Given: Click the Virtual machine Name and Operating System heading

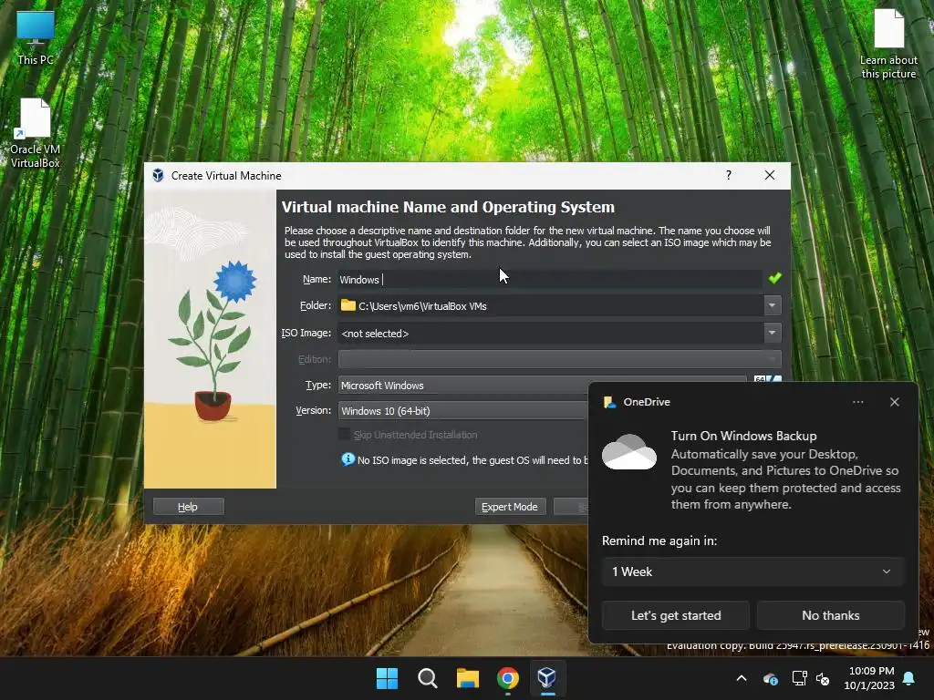Looking at the screenshot, I should click(448, 207).
